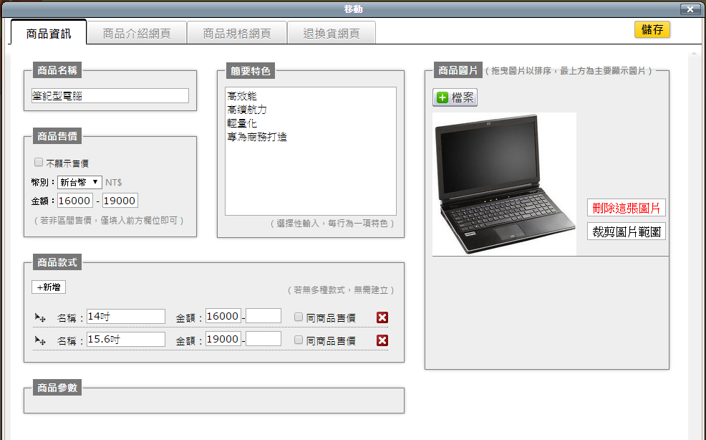Viewport: 706px width, 440px height.
Task: Select the laptop product image thumbnail
Action: (x=504, y=183)
